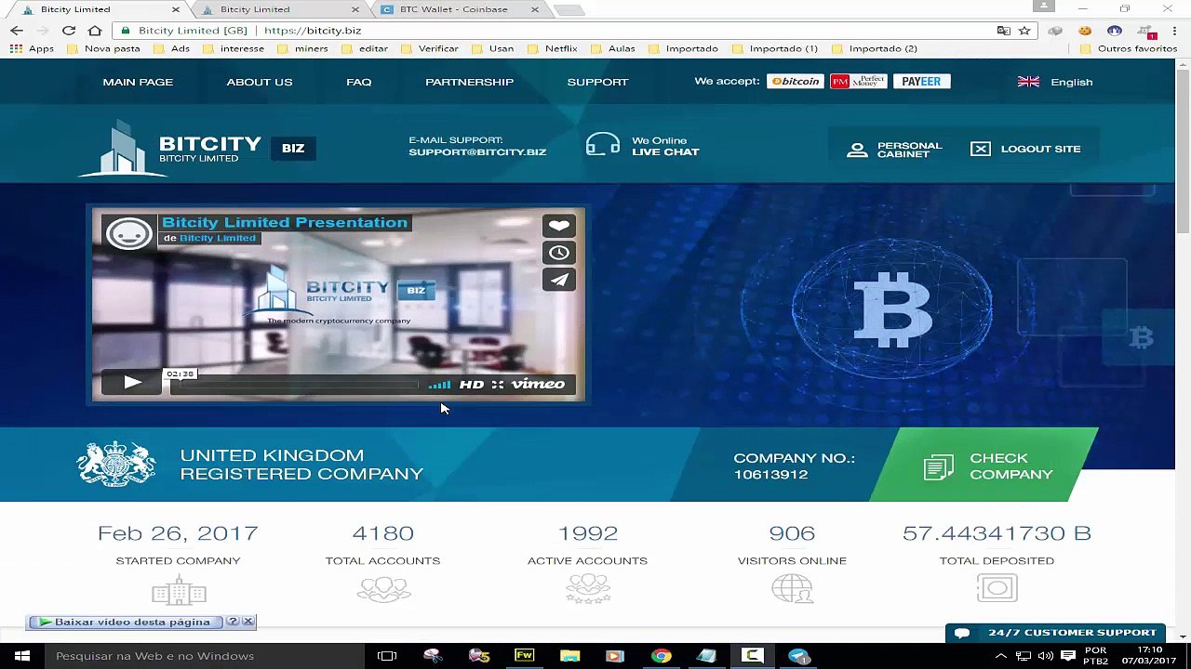Image resolution: width=1191 pixels, height=669 pixels.
Task: Open the Aulas bookmark folder
Action: tap(613, 48)
